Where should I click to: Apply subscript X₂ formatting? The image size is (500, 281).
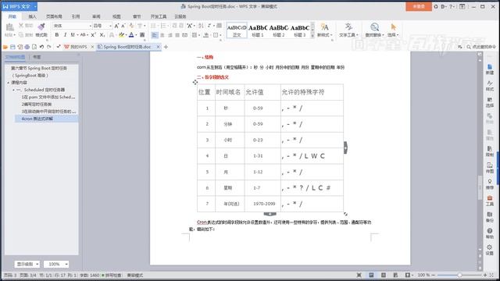point(102,34)
